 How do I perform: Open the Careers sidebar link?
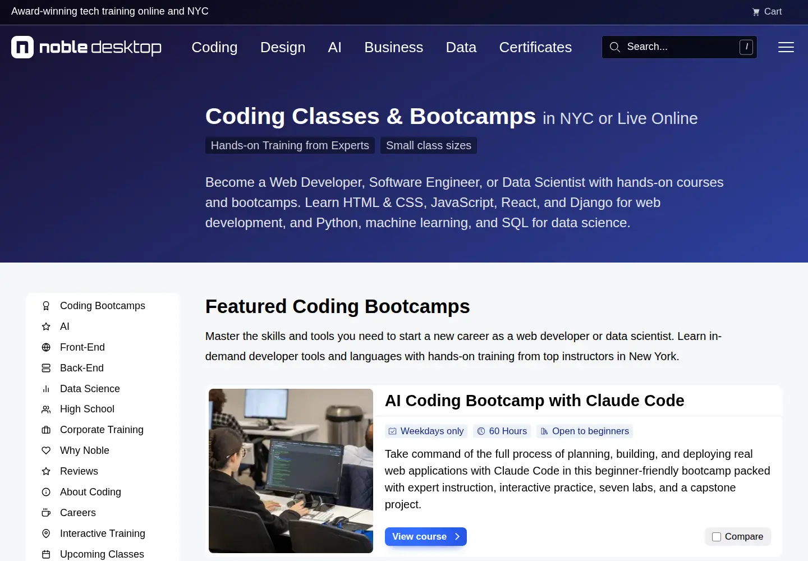(78, 513)
